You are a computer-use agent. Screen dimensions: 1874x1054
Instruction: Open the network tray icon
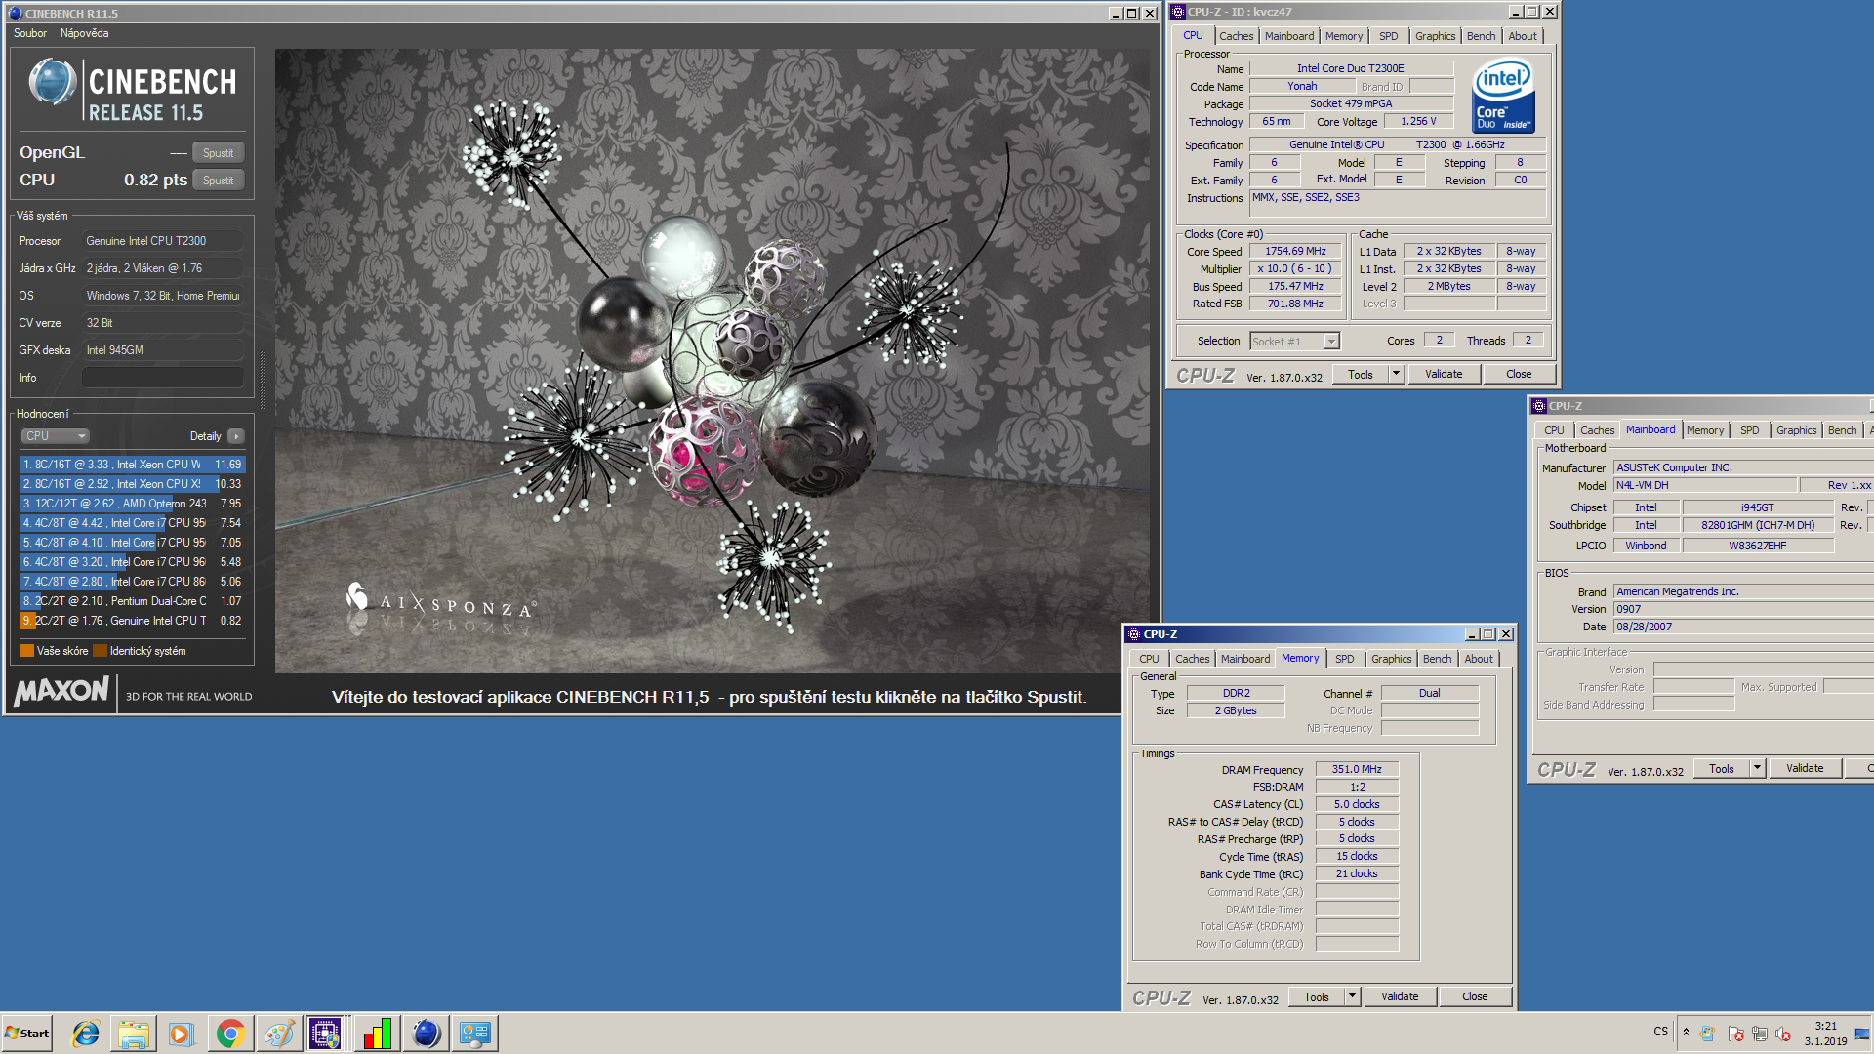[x=1760, y=1034]
